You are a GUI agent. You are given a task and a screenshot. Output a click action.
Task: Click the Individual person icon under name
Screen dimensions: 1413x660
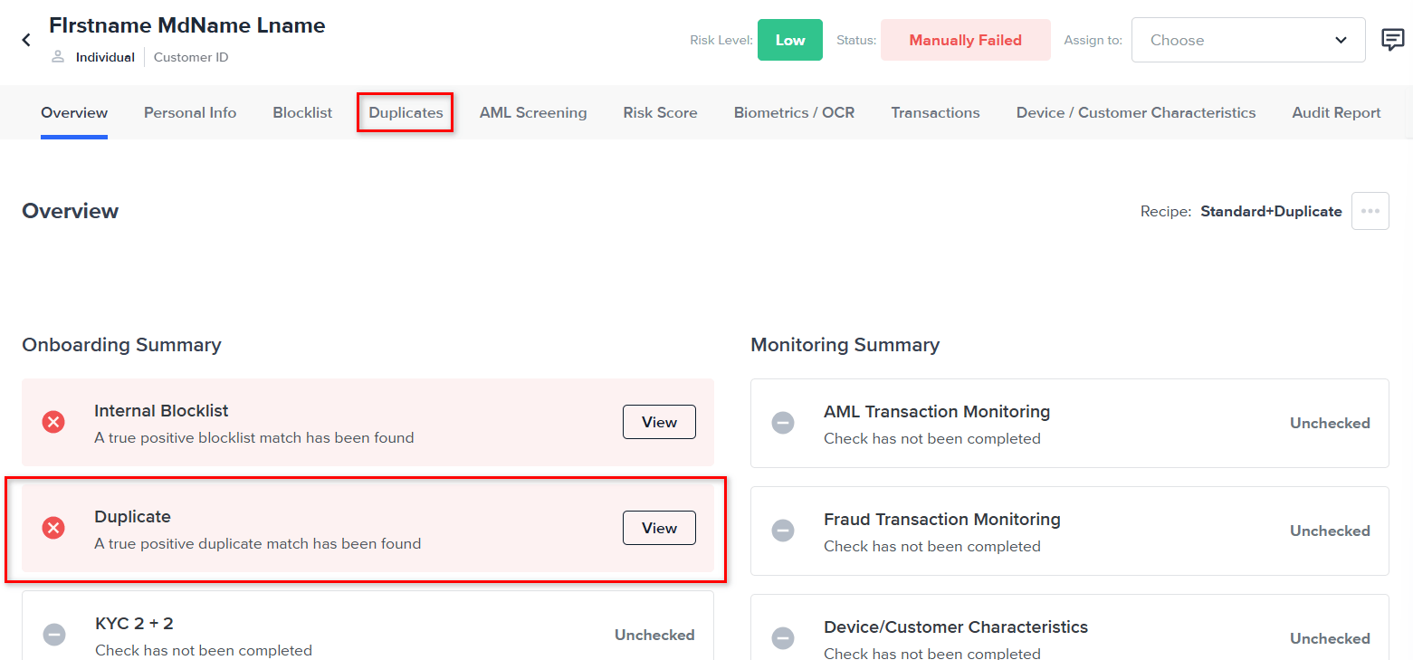pos(58,57)
